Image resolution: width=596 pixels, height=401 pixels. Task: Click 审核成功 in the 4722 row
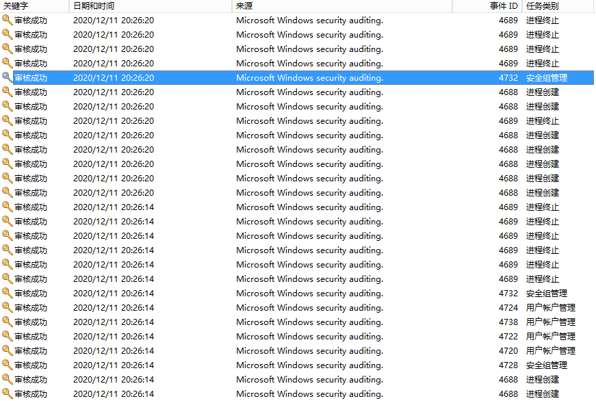[x=31, y=337]
